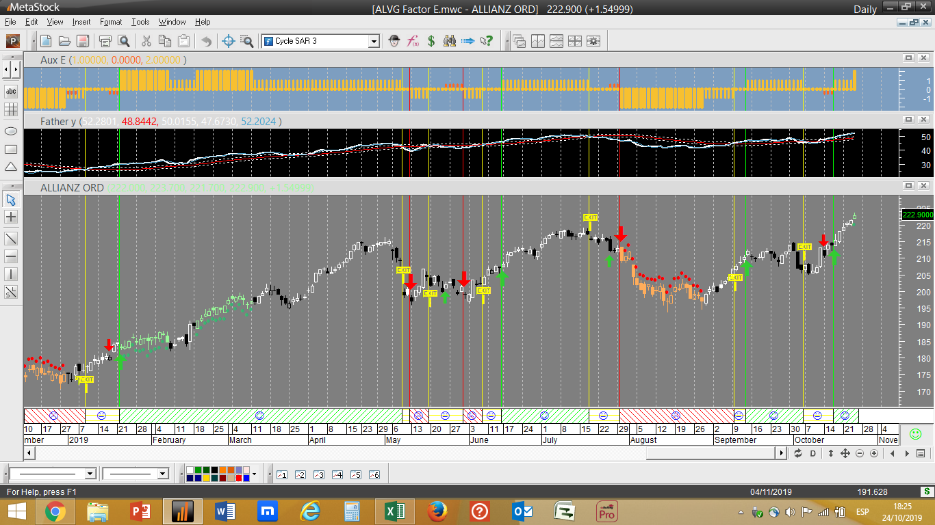Click the zoom out minus icon
Image resolution: width=935 pixels, height=525 pixels.
click(860, 453)
